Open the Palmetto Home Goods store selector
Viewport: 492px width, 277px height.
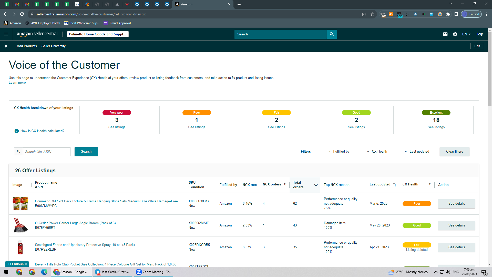(98, 34)
